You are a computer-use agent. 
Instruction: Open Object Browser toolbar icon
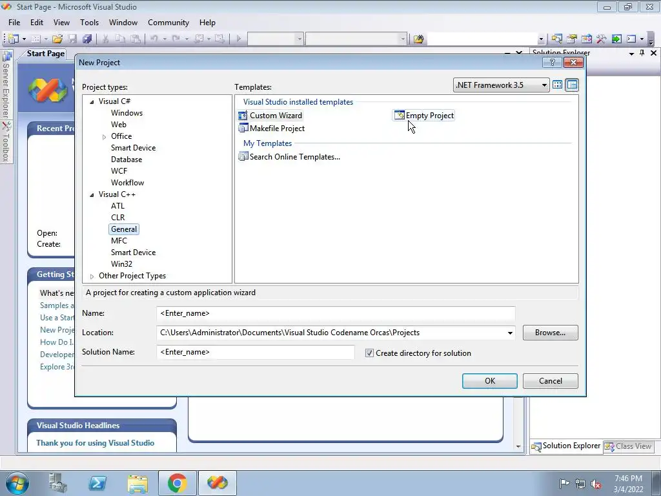[586, 39]
